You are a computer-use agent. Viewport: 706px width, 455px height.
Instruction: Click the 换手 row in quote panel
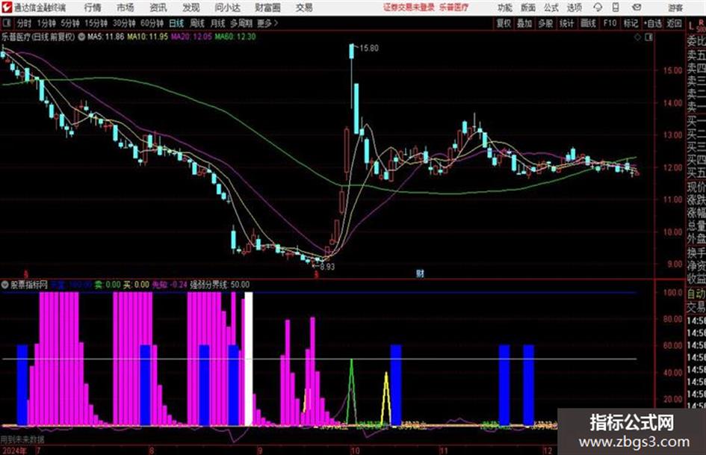696,253
